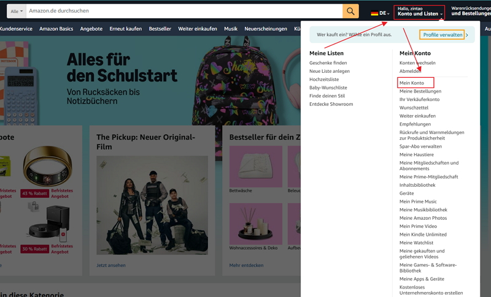Screen dimensions: 491x297
Task: Open Weiter einkaufen in navigation bar
Action: (197, 29)
